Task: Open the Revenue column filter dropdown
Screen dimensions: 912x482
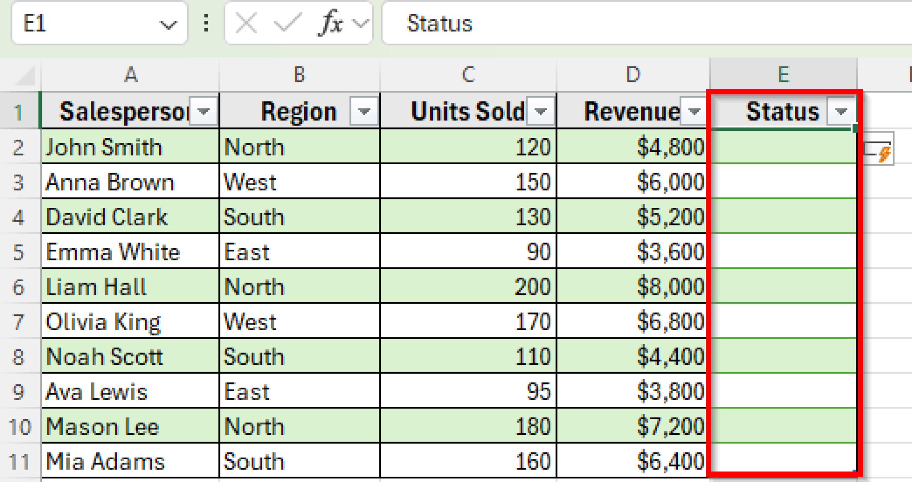Action: [694, 111]
